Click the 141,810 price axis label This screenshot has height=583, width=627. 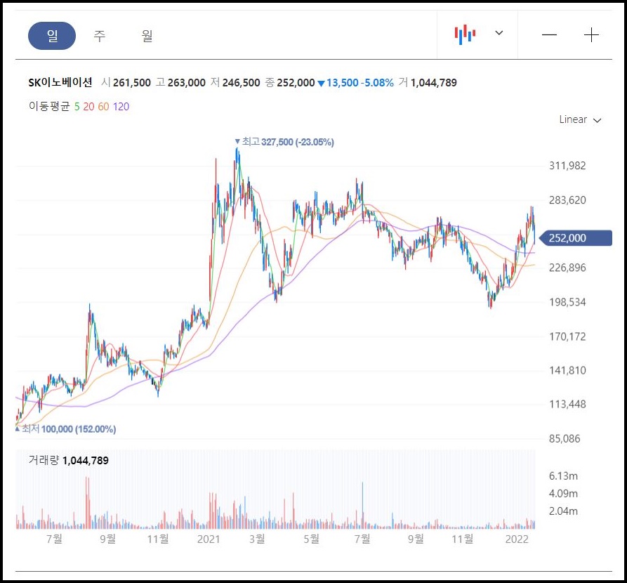click(567, 371)
